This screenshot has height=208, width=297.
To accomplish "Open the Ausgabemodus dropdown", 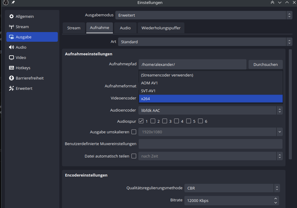I will (204, 15).
